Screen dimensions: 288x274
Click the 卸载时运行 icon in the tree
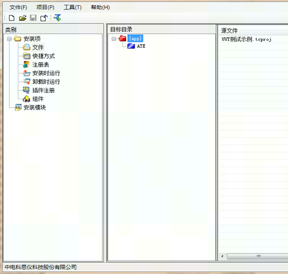(x=27, y=82)
